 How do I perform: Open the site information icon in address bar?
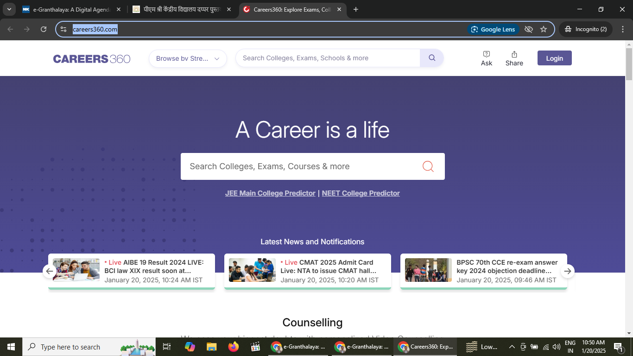64,29
